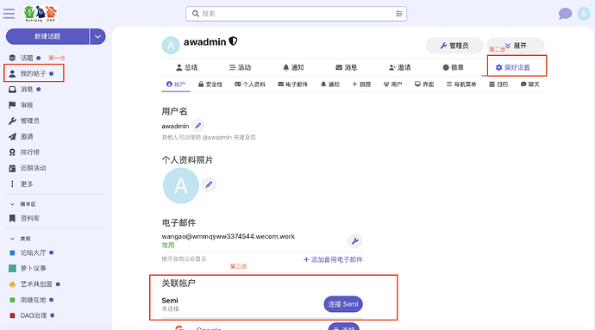Open the DAO治理 category

coord(32,315)
